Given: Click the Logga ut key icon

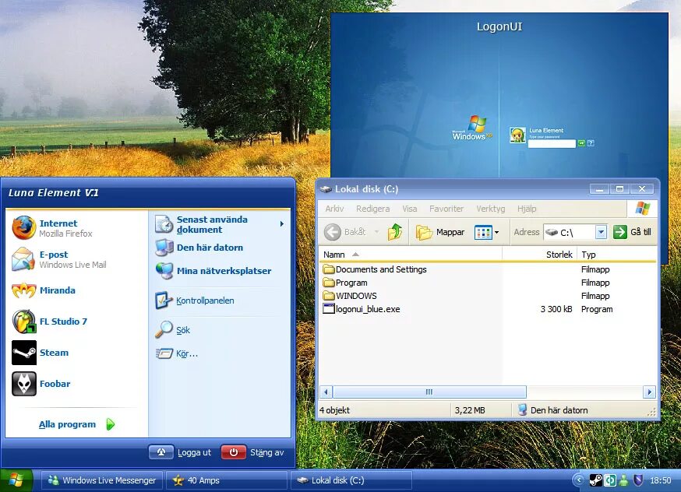Looking at the screenshot, I should tap(161, 452).
